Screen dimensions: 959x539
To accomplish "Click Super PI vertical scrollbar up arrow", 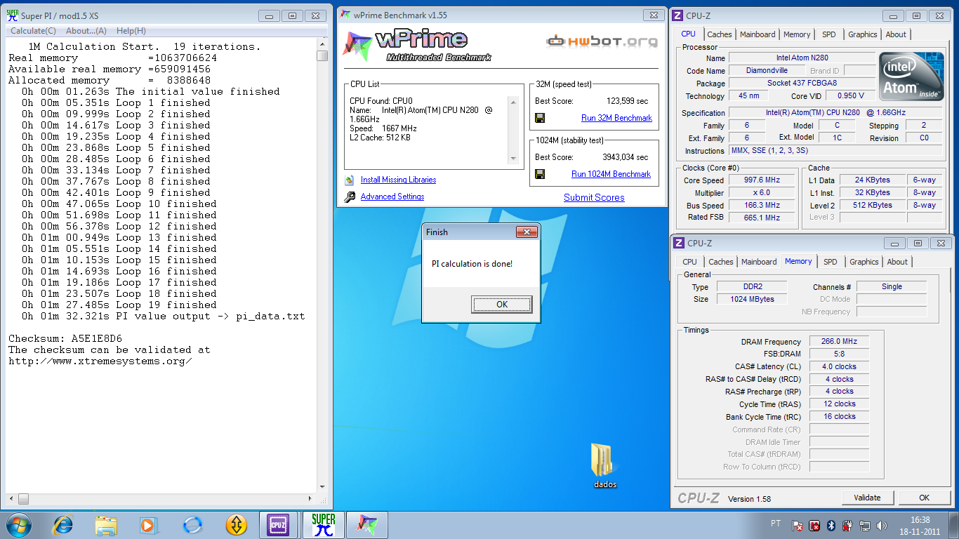I will (x=322, y=44).
